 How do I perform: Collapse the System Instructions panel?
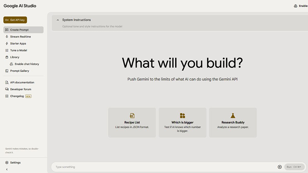(58, 20)
